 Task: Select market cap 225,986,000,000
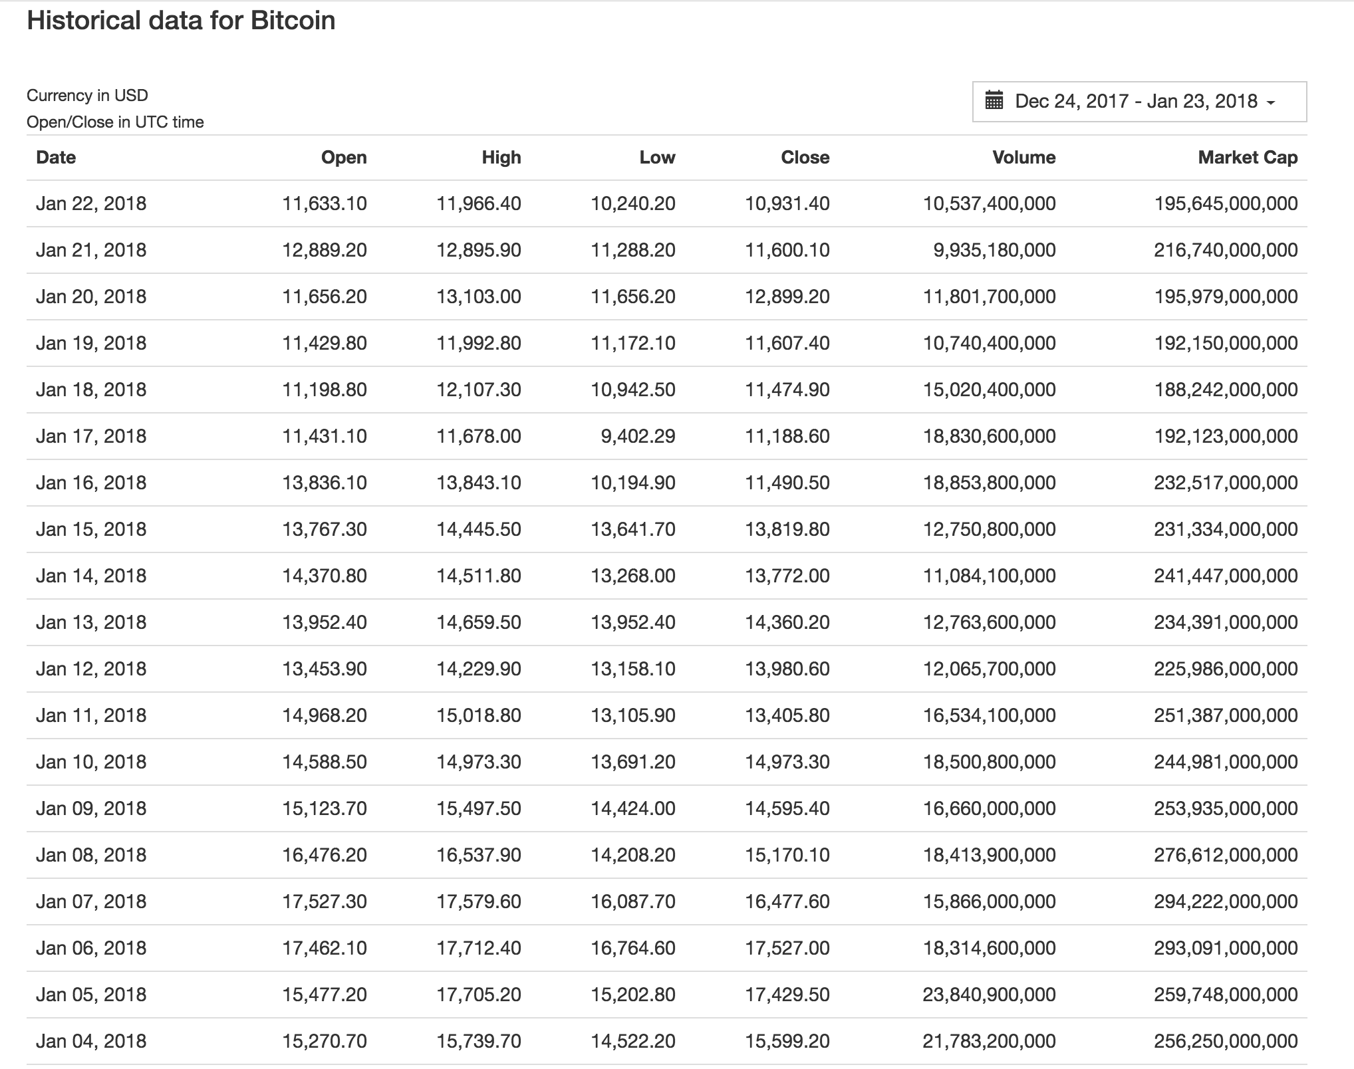[x=1226, y=669]
